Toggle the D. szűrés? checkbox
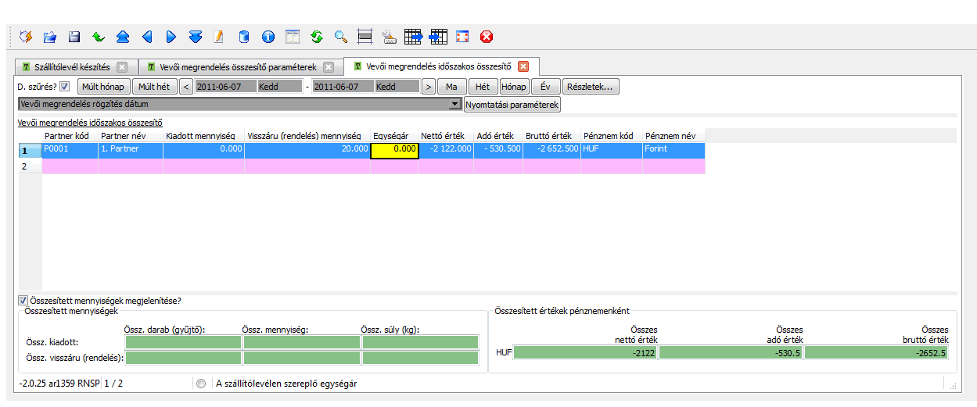The image size is (977, 407). pyautogui.click(x=65, y=87)
